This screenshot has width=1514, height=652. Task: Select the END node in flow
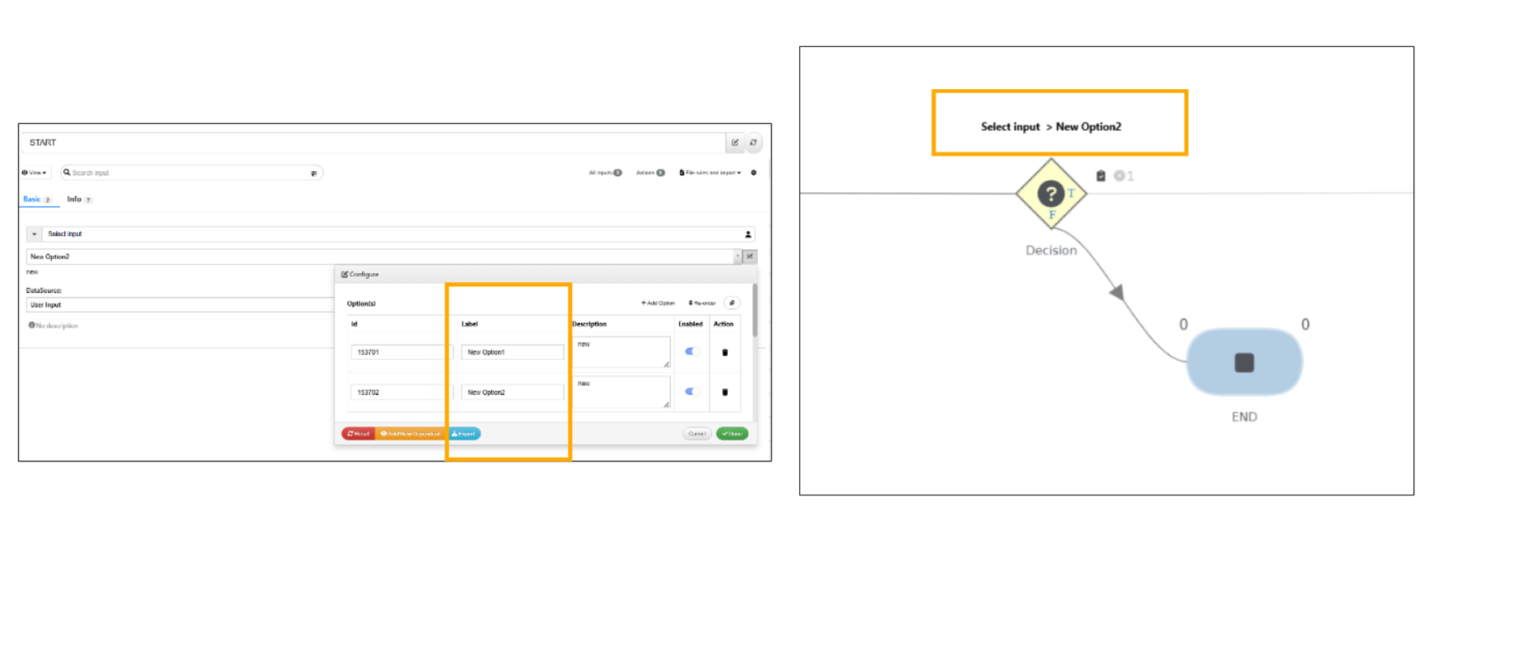[x=1244, y=362]
